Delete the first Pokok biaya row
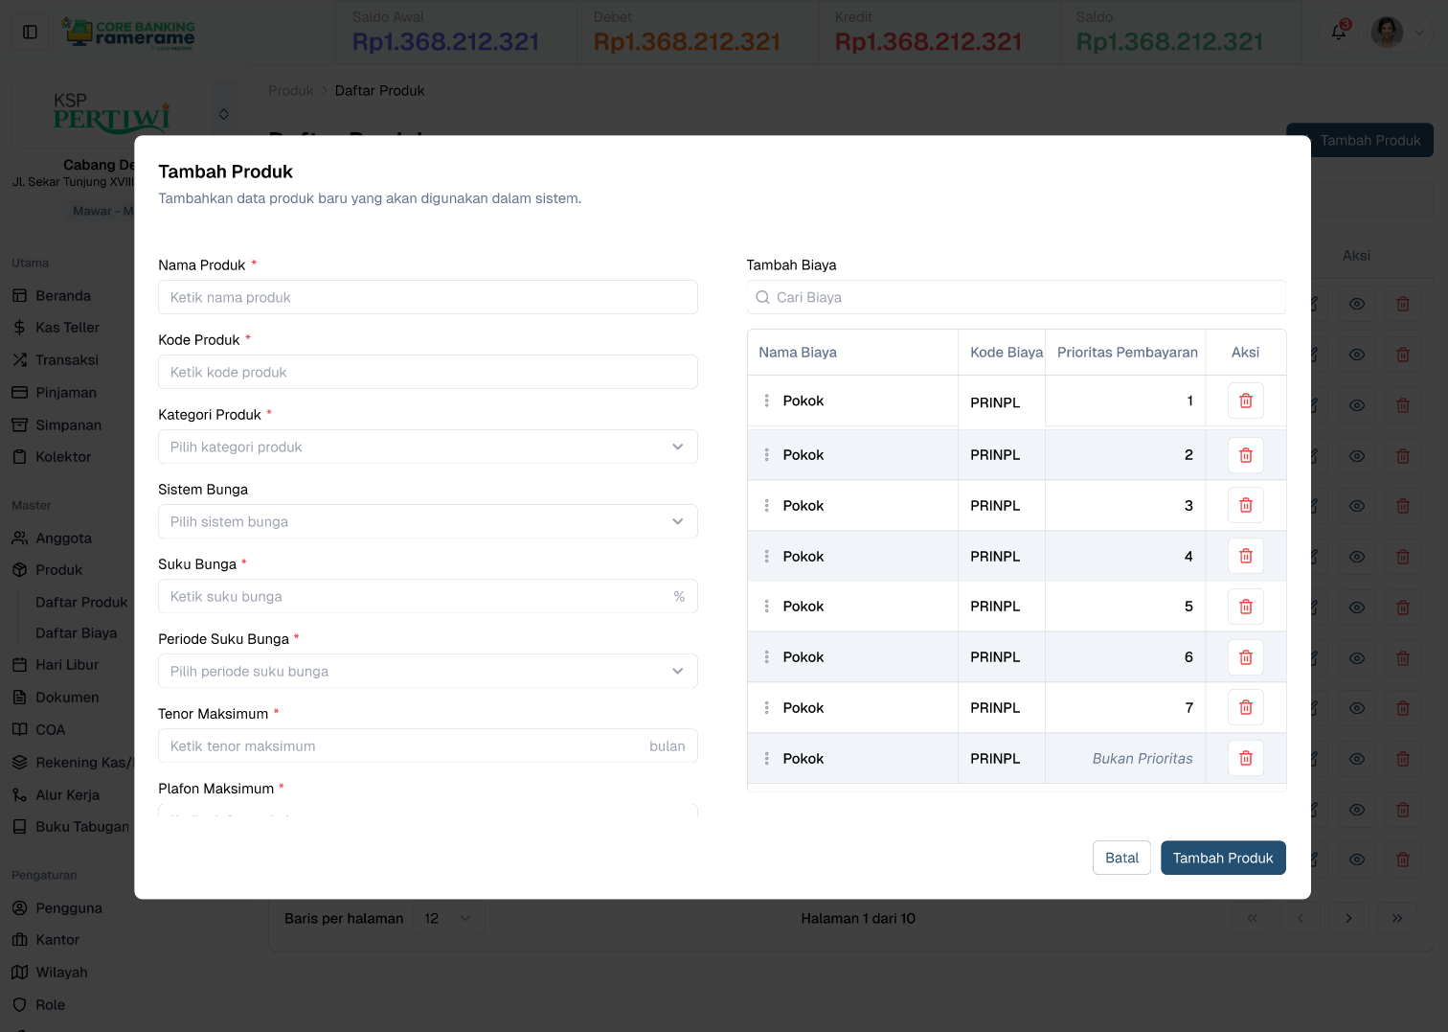Screen dimensions: 1448x1032 (1245, 400)
